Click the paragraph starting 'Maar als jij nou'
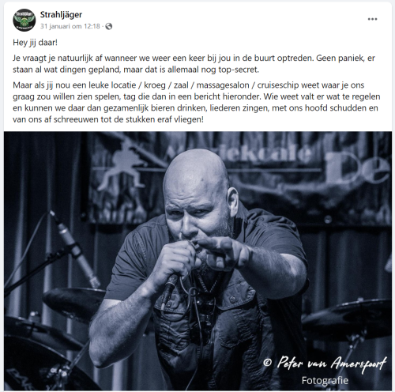 (197, 102)
